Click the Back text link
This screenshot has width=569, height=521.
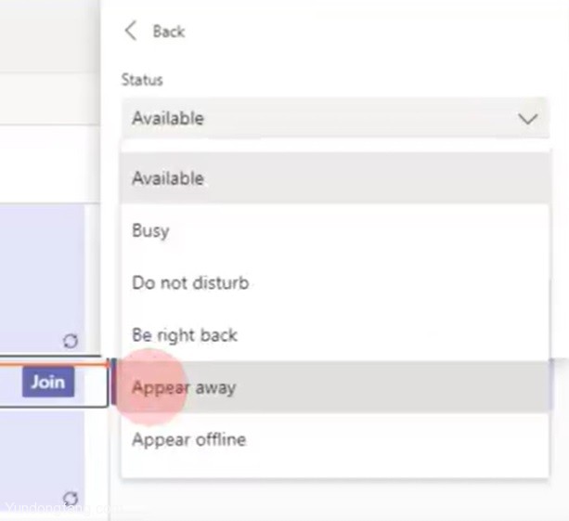pos(169,32)
